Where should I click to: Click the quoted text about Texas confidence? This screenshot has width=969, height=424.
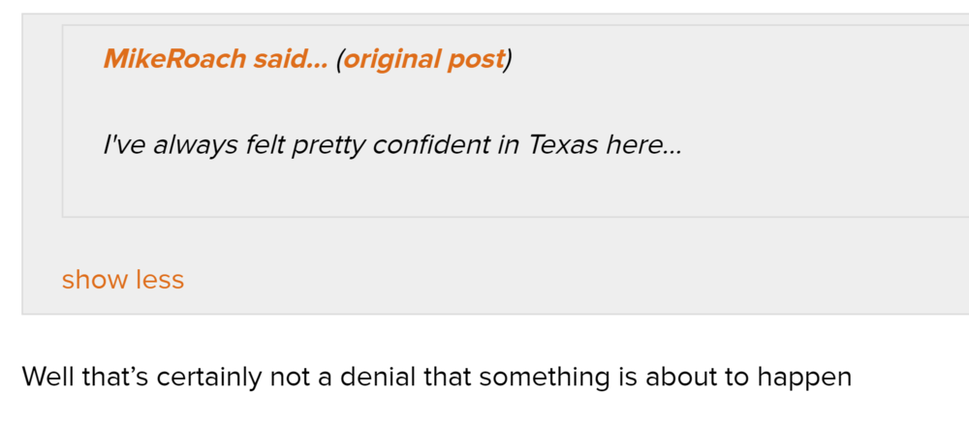pos(391,145)
